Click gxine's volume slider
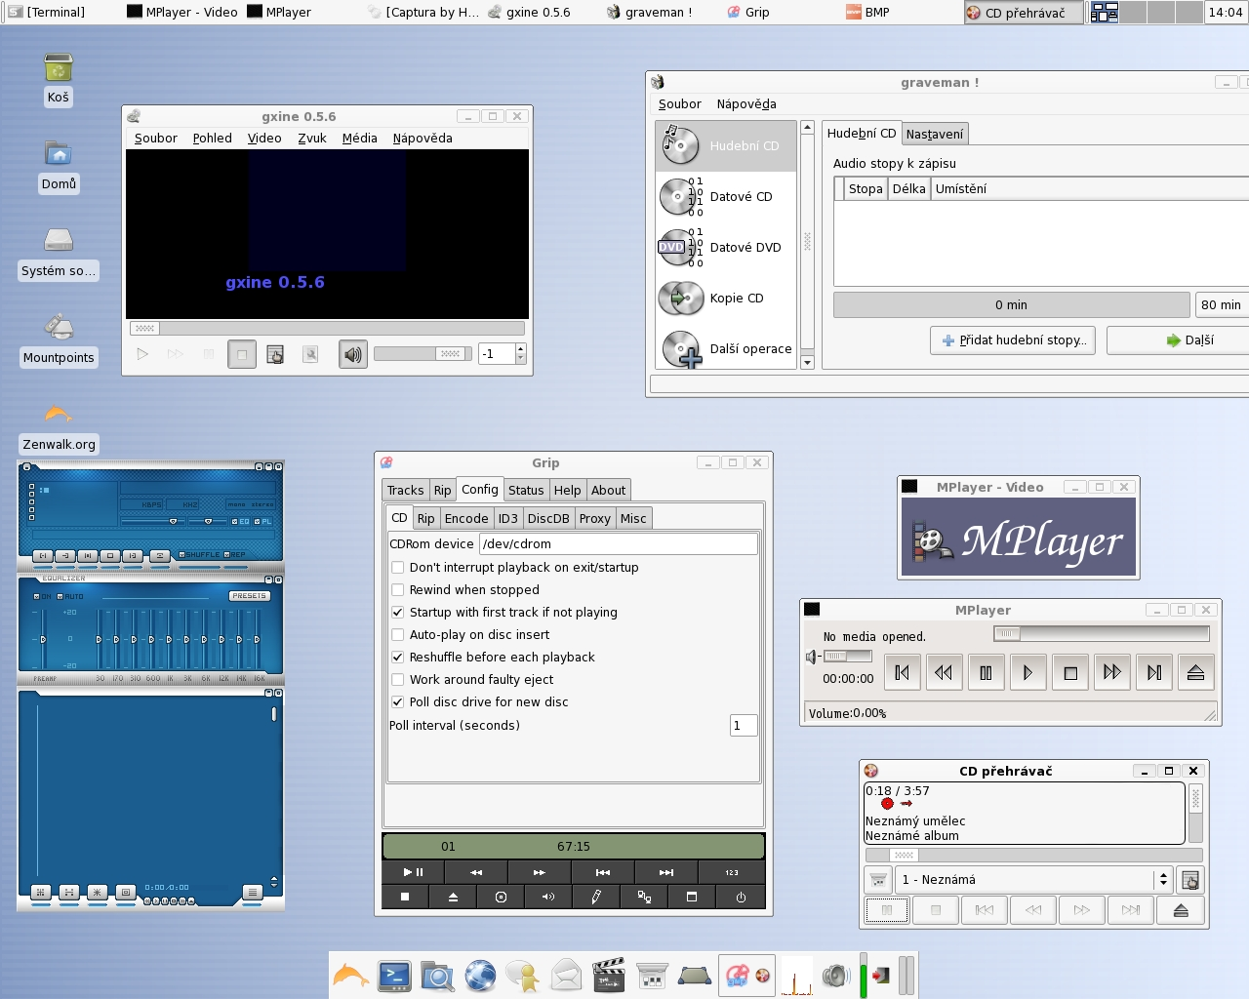The width and height of the screenshot is (1249, 999). pos(423,354)
